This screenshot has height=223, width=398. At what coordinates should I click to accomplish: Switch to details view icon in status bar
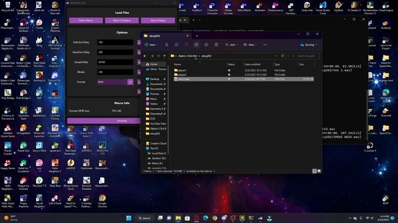(315, 171)
